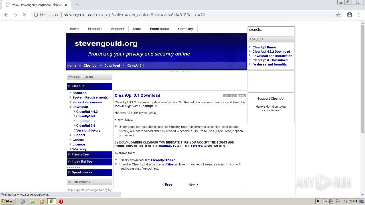The height and width of the screenshot is (205, 365).
Task: Launch Internet Explorer from taskbar
Action: click(x=23, y=201)
